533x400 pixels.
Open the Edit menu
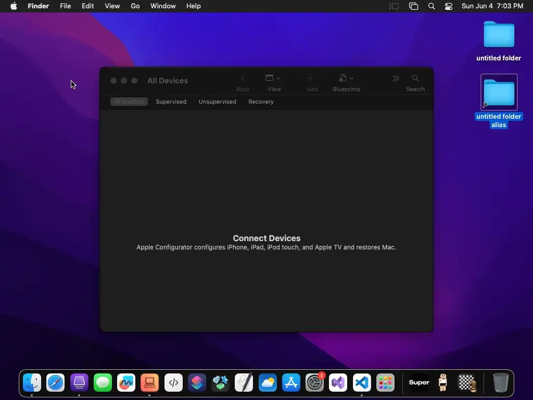[x=87, y=6]
